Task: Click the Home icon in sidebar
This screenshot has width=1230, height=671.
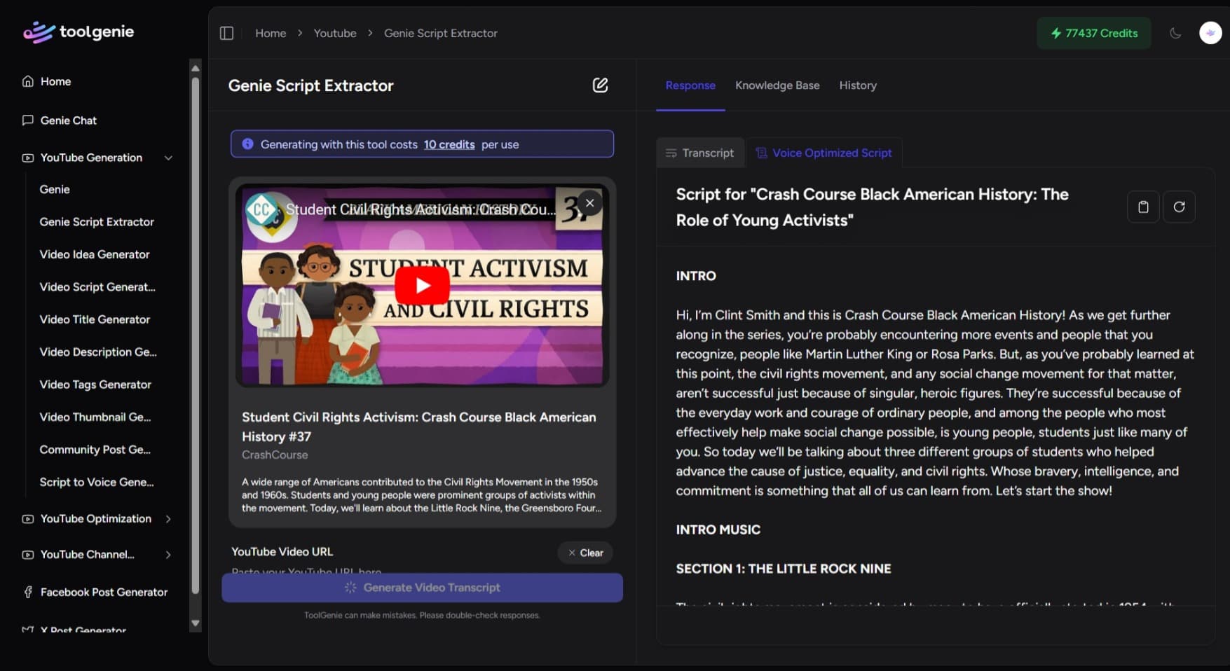Action: tap(28, 81)
